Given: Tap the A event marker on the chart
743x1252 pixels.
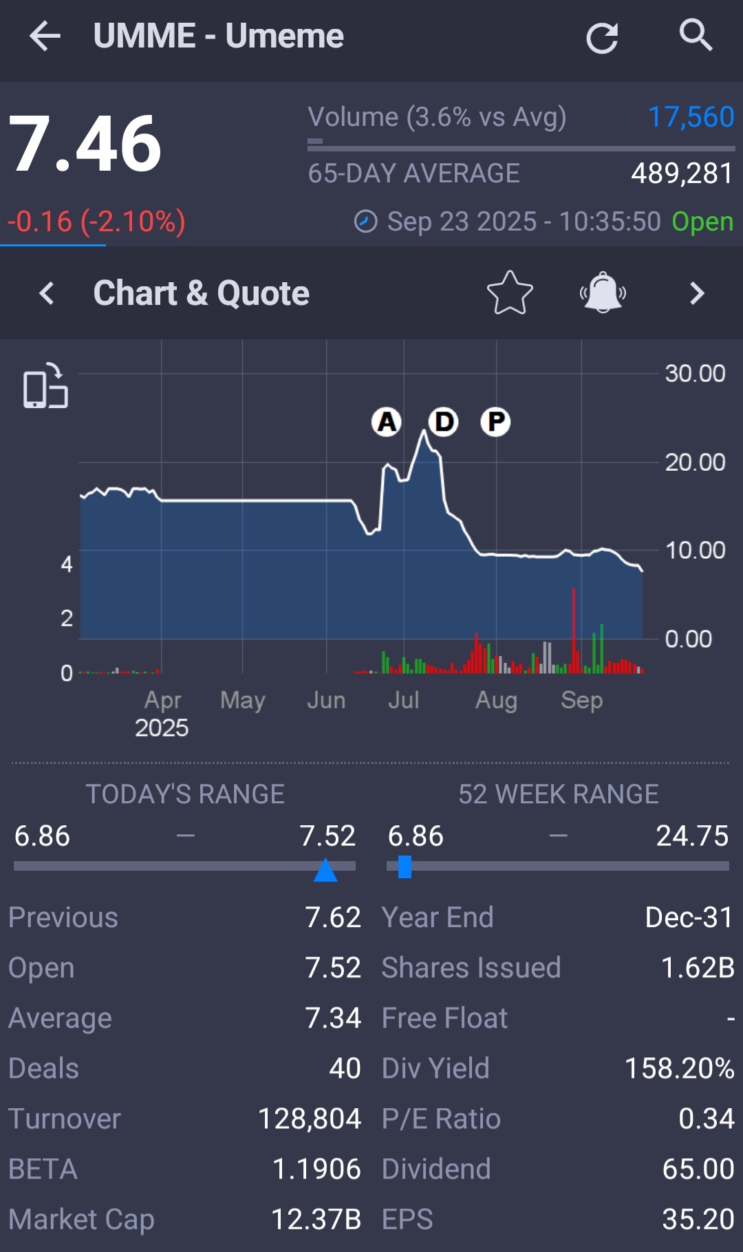Looking at the screenshot, I should (x=387, y=421).
